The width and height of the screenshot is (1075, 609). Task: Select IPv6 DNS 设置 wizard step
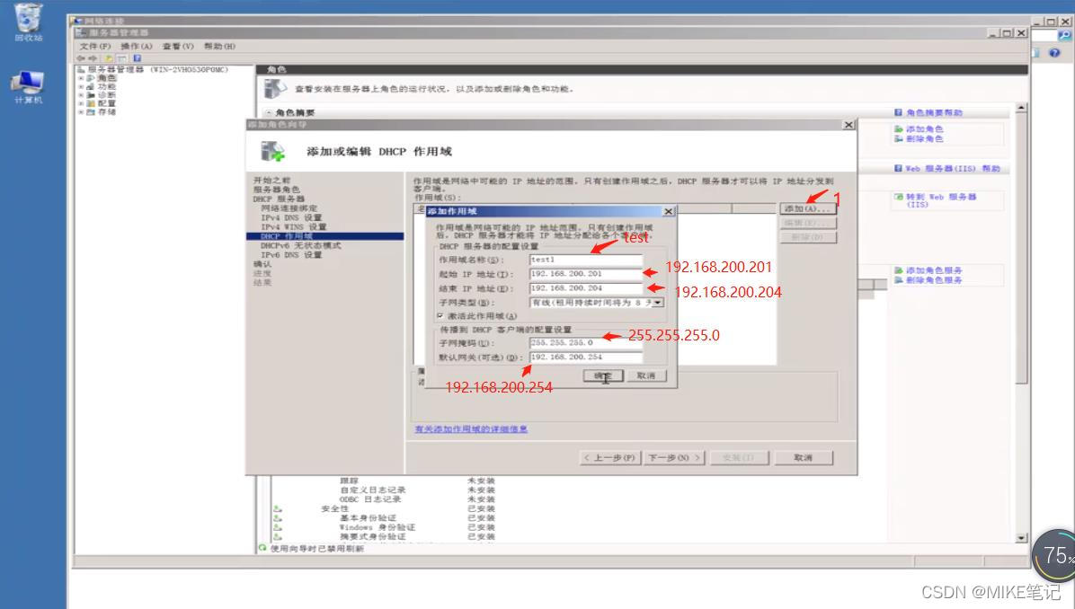[x=290, y=254]
